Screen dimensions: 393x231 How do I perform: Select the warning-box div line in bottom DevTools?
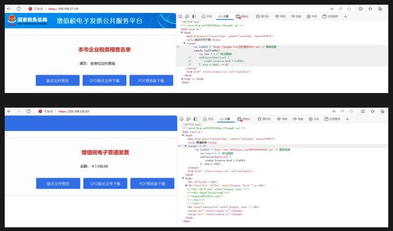click(x=223, y=207)
